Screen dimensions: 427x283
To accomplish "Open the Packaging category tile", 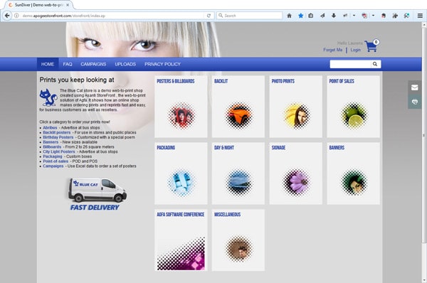I will point(181,173).
